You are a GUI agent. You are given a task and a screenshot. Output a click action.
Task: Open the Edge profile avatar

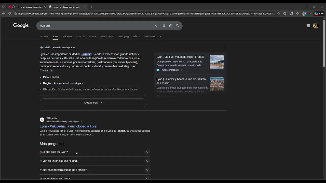[304, 14]
